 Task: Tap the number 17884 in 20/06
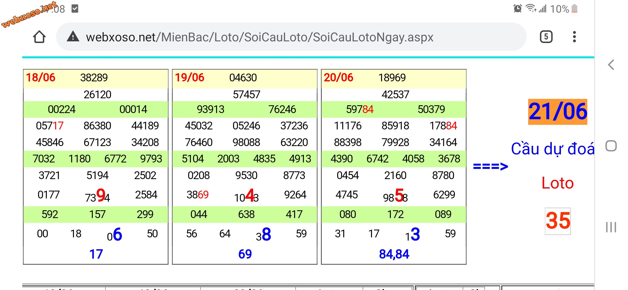pos(443,126)
